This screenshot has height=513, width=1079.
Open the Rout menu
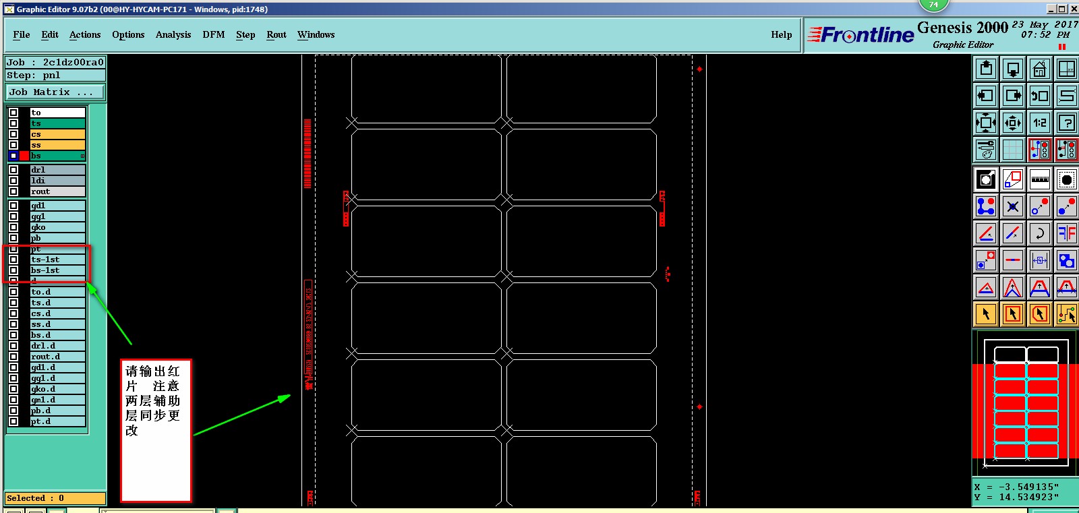(x=276, y=35)
